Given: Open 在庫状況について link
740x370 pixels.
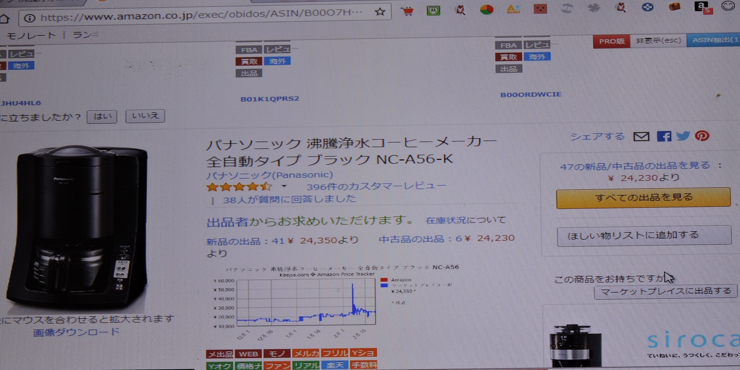Looking at the screenshot, I should (x=465, y=220).
